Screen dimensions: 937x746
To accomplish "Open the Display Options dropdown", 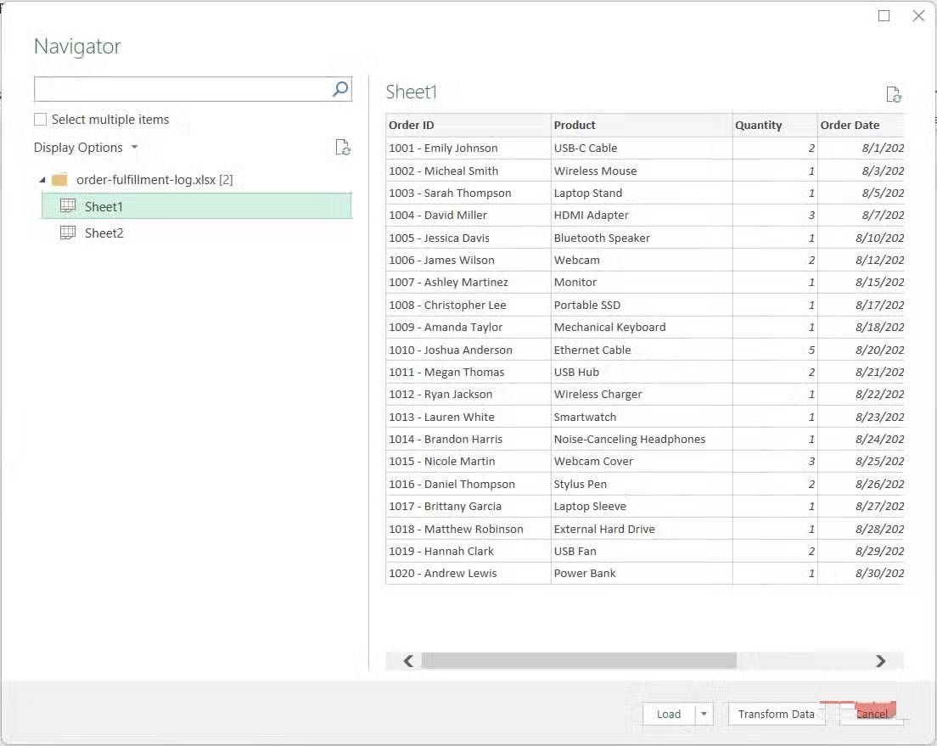I will point(85,148).
